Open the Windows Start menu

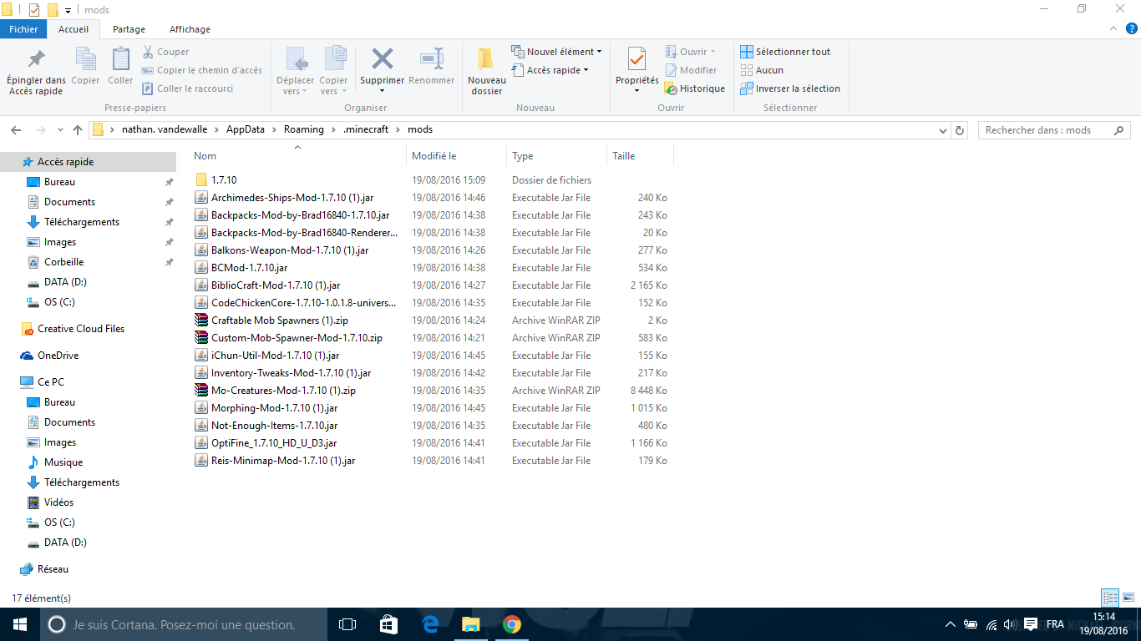19,624
